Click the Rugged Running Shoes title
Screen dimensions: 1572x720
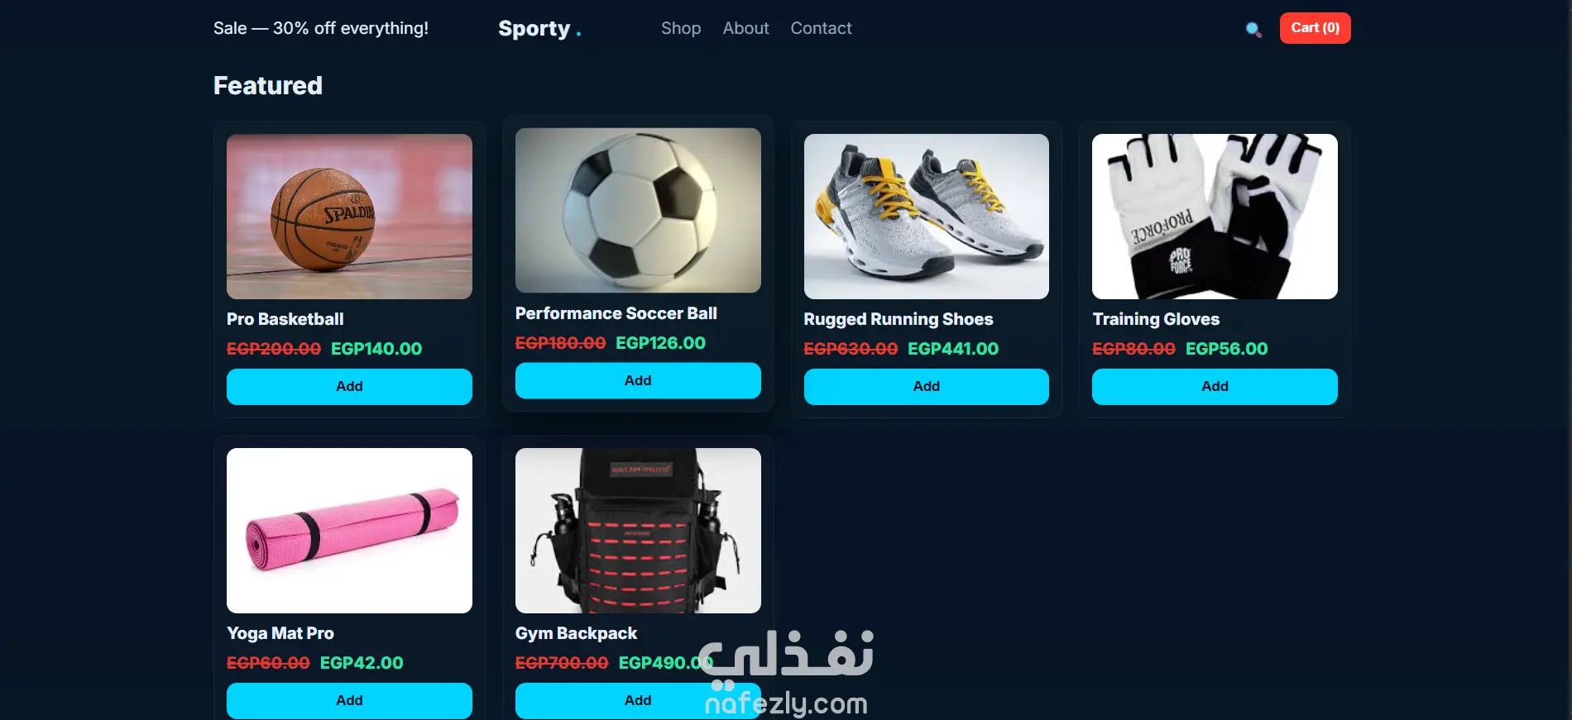[899, 319]
